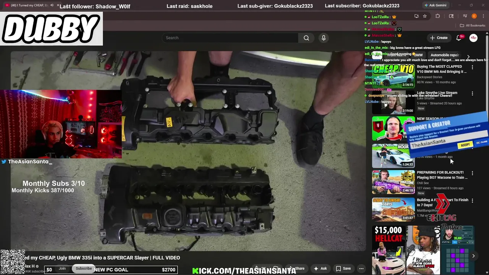This screenshot has width=489, height=275.
Task: Click the 'Monthly Kicks 387/1000' overlay text
Action: point(43,190)
